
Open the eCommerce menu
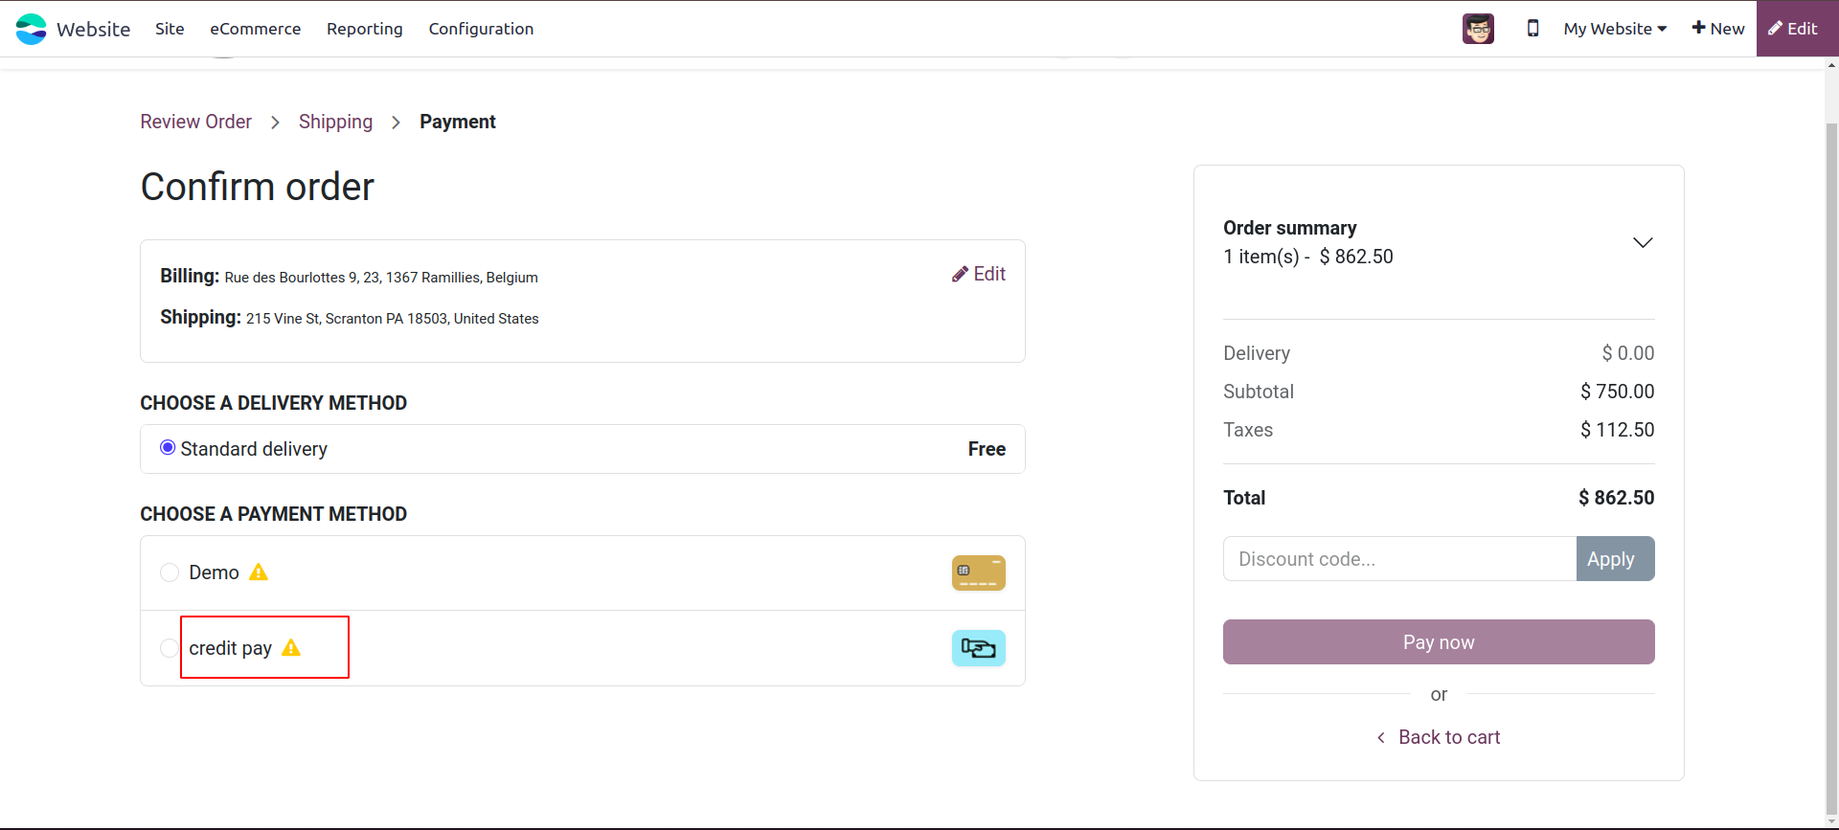(x=255, y=29)
